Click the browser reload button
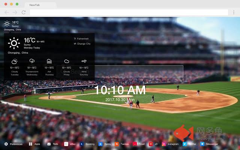240x150 pixels. [23, 12]
